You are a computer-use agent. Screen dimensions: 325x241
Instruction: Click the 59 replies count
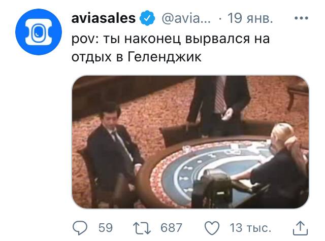point(106,228)
